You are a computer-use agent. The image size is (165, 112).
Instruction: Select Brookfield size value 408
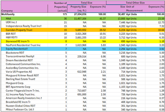pyautogui.click(x=123, y=102)
